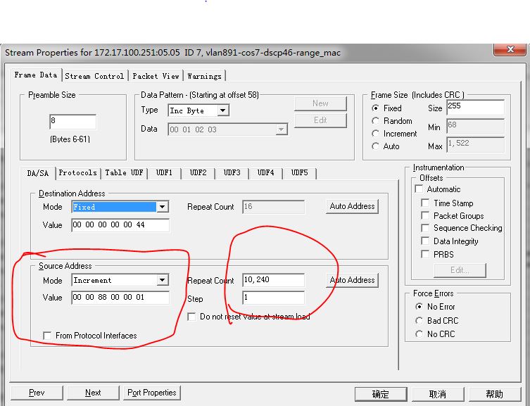The height and width of the screenshot is (406, 530).
Task: Click Auto Address for Destination Address
Action: [x=352, y=206]
